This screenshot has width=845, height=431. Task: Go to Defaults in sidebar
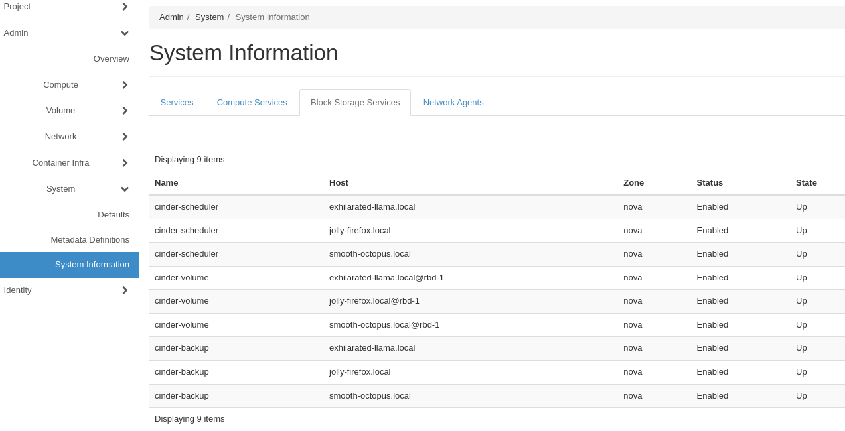click(x=113, y=215)
